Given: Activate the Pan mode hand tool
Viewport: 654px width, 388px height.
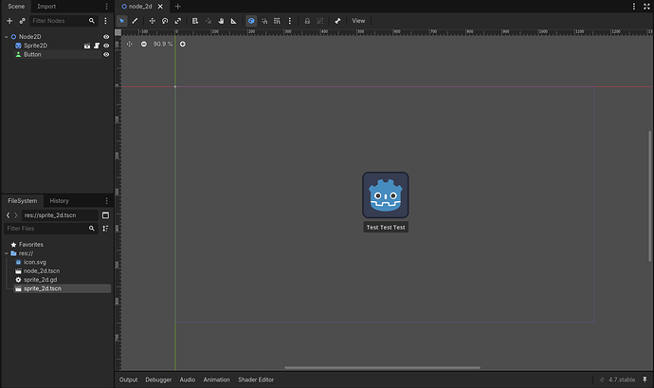Looking at the screenshot, I should point(221,21).
